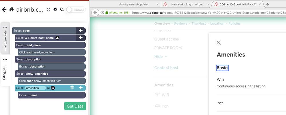Click the Iron icon in page amenities list
Screen dimensions: 286x115
(157, 106)
